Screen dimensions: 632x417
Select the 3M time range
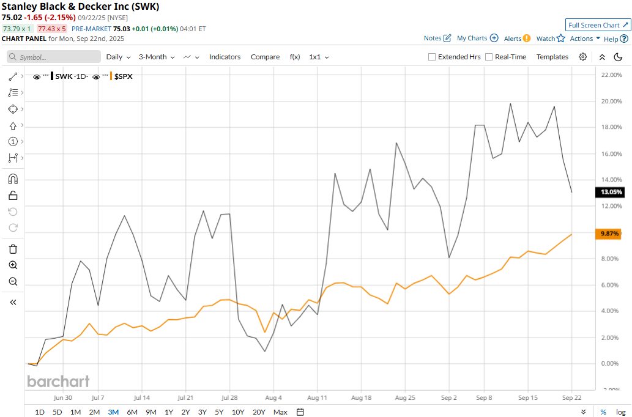[113, 411]
